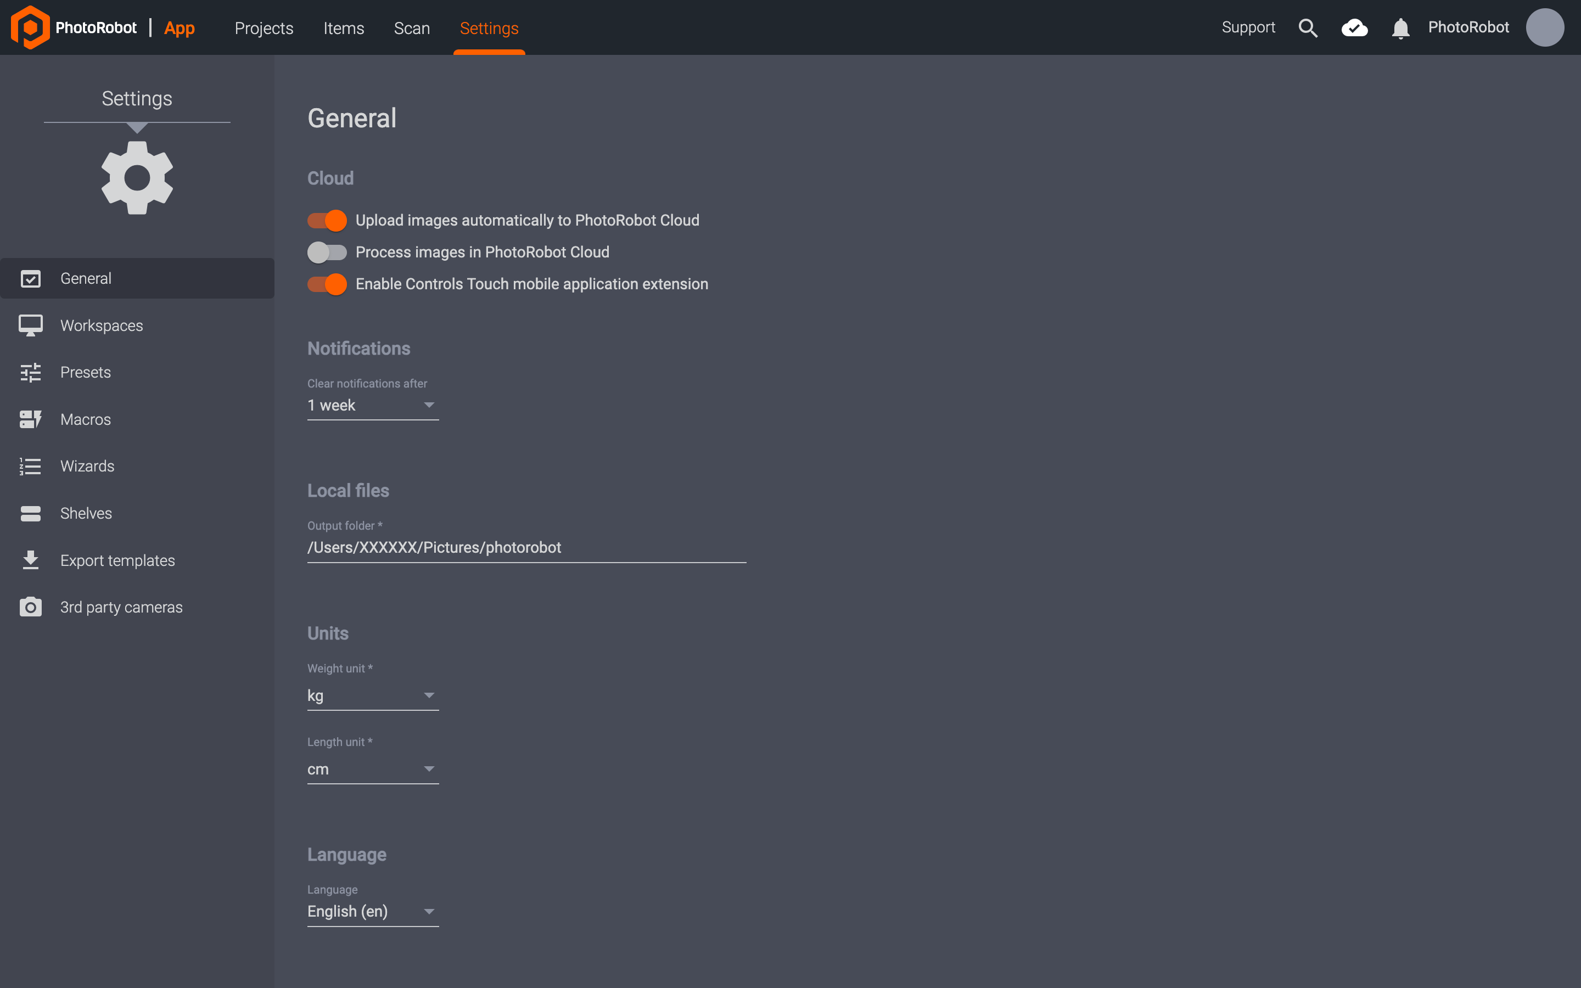Image resolution: width=1581 pixels, height=988 pixels.
Task: Open Clear notifications after dropdown
Action: click(x=372, y=406)
